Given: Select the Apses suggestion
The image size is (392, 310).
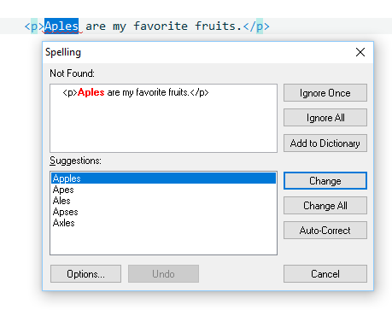Looking at the screenshot, I should coord(65,212).
